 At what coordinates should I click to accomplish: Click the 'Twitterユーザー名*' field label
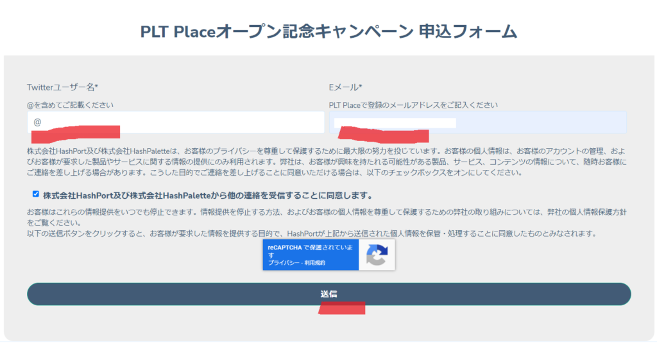[62, 87]
